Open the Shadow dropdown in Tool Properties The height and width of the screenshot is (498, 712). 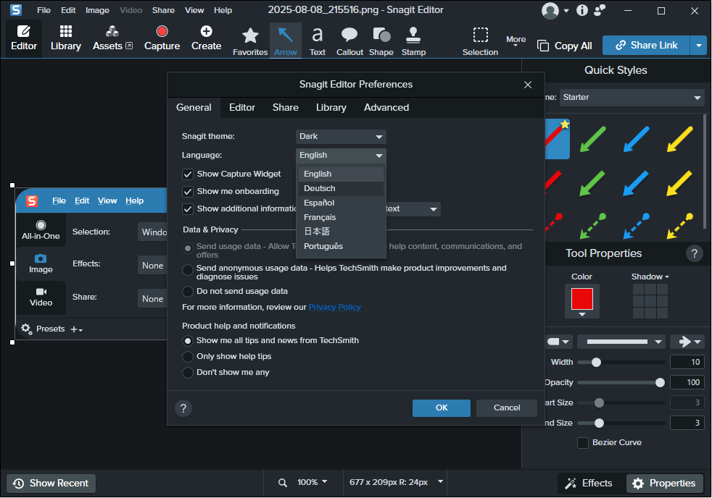[650, 277]
